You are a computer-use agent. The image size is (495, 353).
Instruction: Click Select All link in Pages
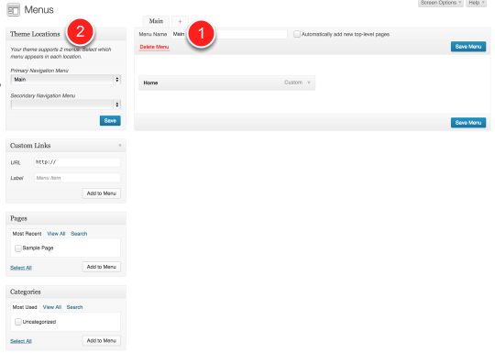click(21, 268)
